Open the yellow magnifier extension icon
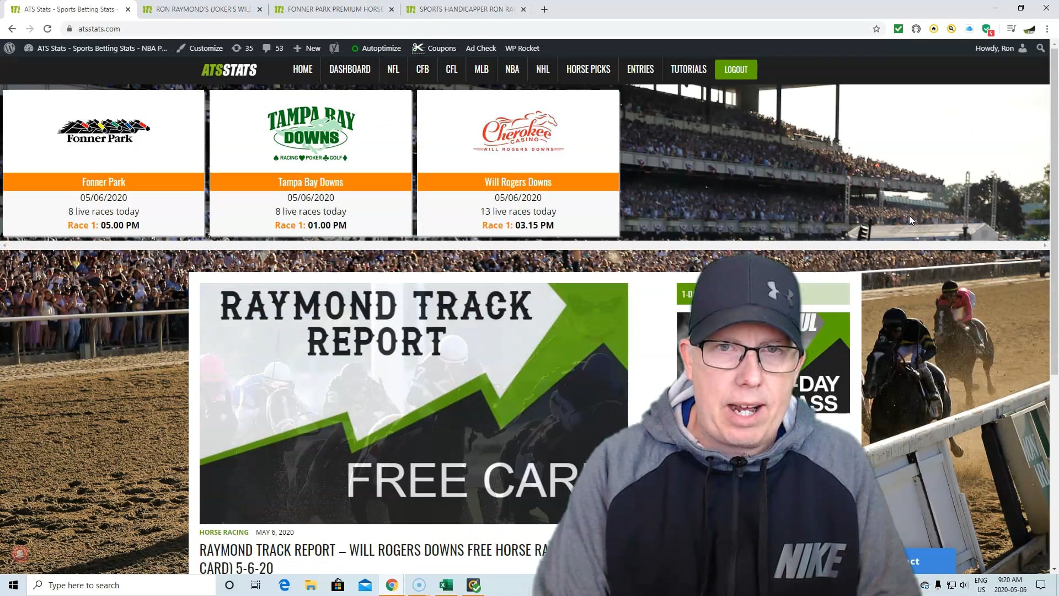The image size is (1059, 596). [951, 29]
